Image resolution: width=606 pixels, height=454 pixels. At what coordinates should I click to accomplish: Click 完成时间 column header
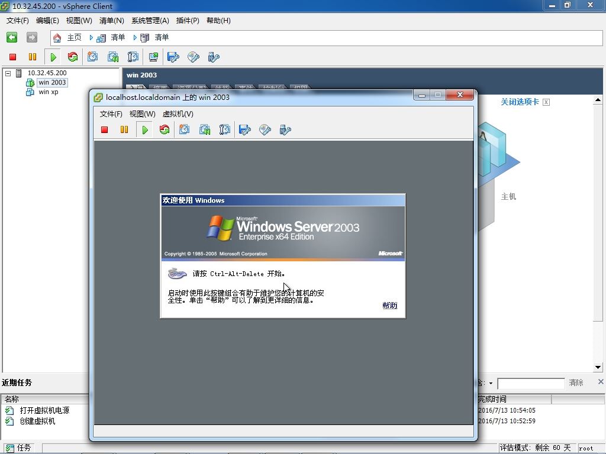(x=492, y=399)
